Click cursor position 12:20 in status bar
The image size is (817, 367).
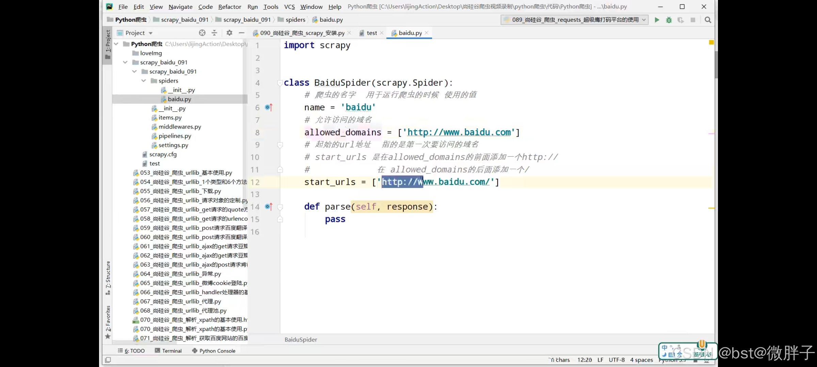pos(584,360)
